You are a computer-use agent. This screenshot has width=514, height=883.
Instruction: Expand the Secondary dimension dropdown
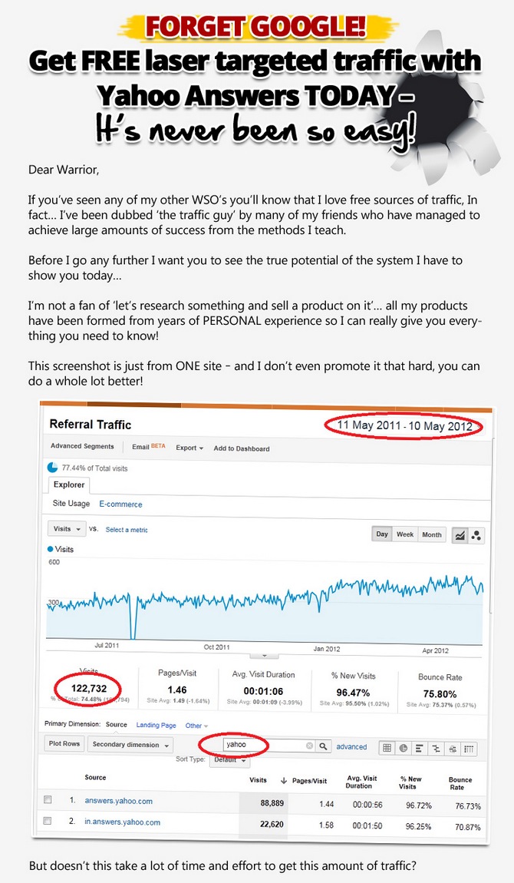tap(130, 745)
